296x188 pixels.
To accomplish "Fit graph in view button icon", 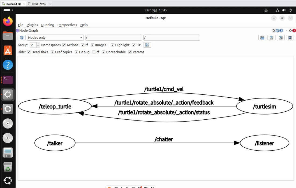I will [x=147, y=45].
